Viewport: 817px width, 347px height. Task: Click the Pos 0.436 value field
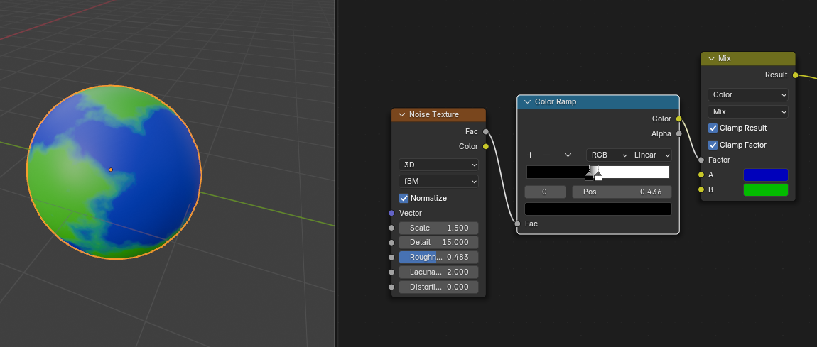622,192
